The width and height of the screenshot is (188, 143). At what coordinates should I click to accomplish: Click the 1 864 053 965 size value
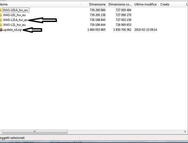(96, 30)
